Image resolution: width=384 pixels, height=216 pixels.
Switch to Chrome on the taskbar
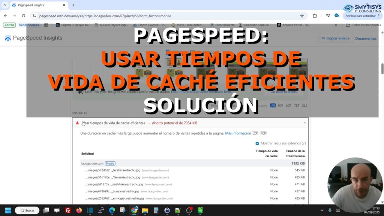pyautogui.click(x=134, y=210)
